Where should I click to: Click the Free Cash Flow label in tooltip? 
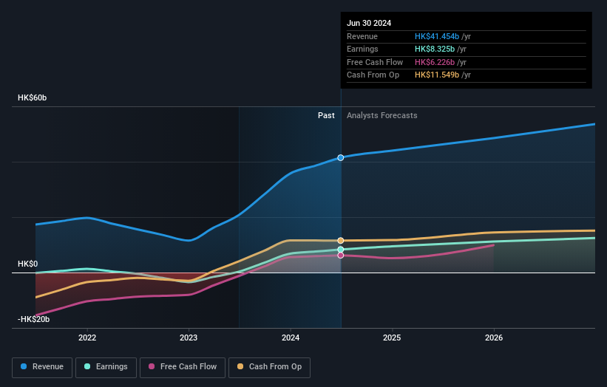(x=375, y=62)
